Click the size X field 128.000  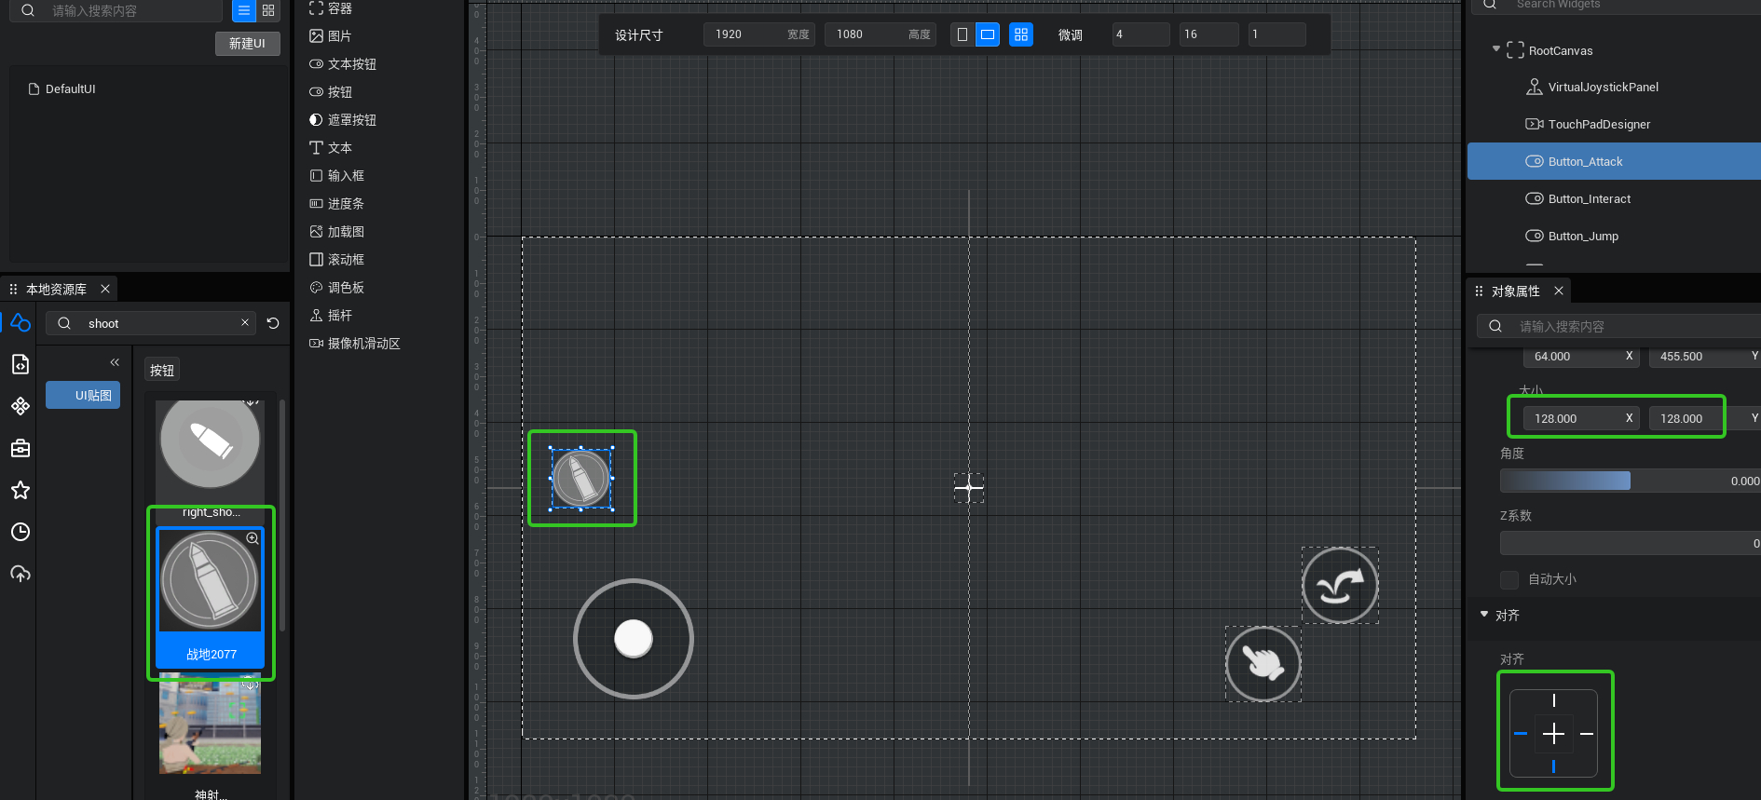point(1581,419)
